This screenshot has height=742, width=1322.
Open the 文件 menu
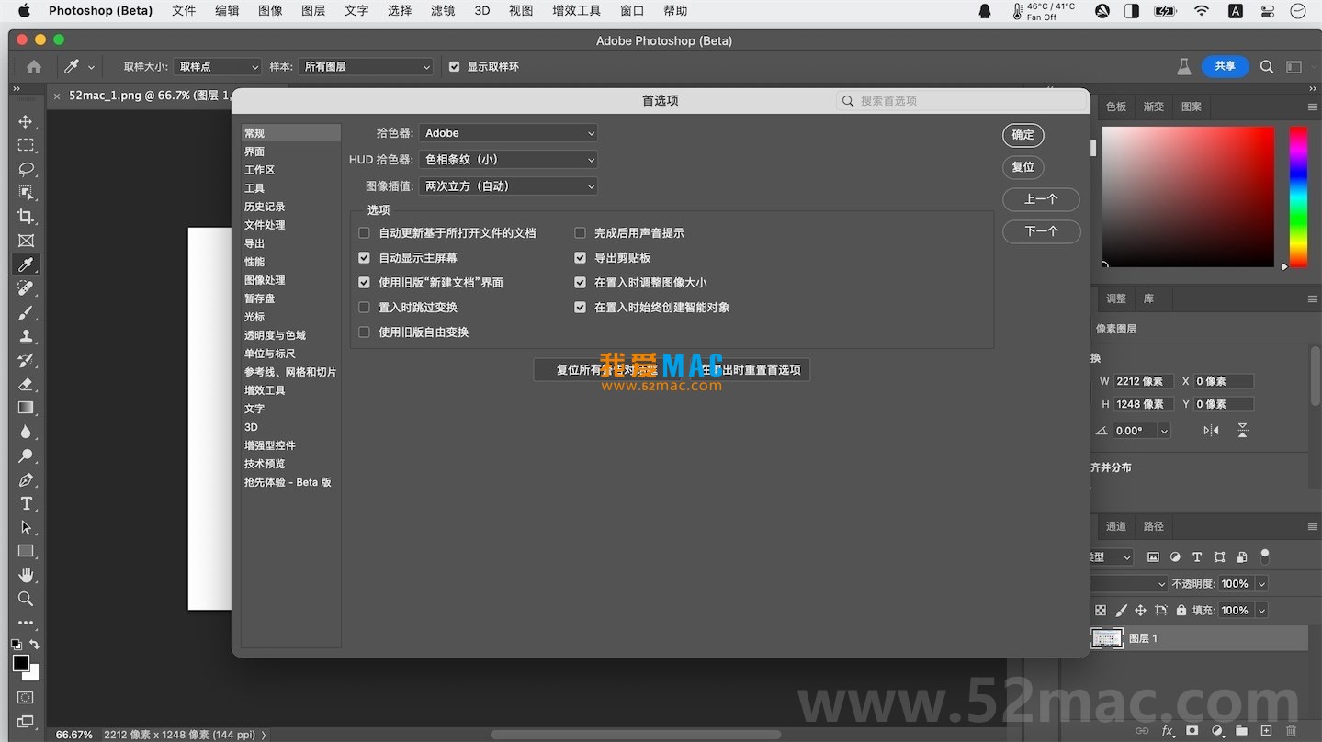click(x=184, y=11)
